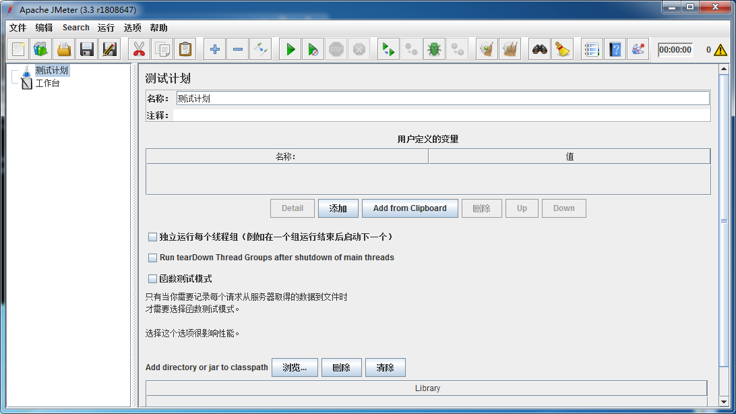
Task: Click the grey Shutdown X icon
Action: pos(359,49)
